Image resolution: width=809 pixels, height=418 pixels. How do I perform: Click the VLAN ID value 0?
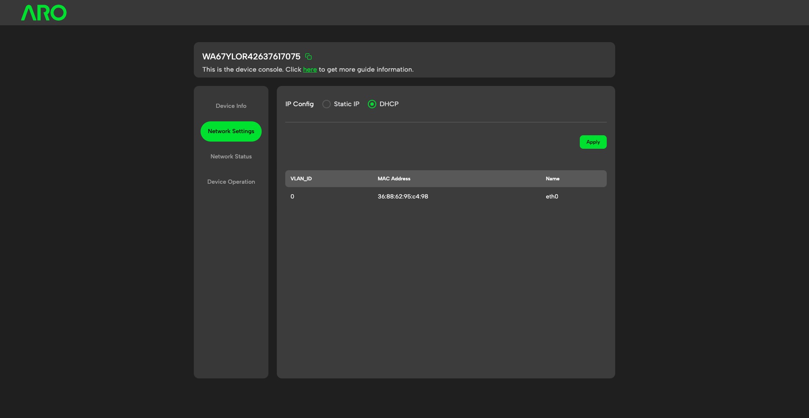(x=292, y=196)
